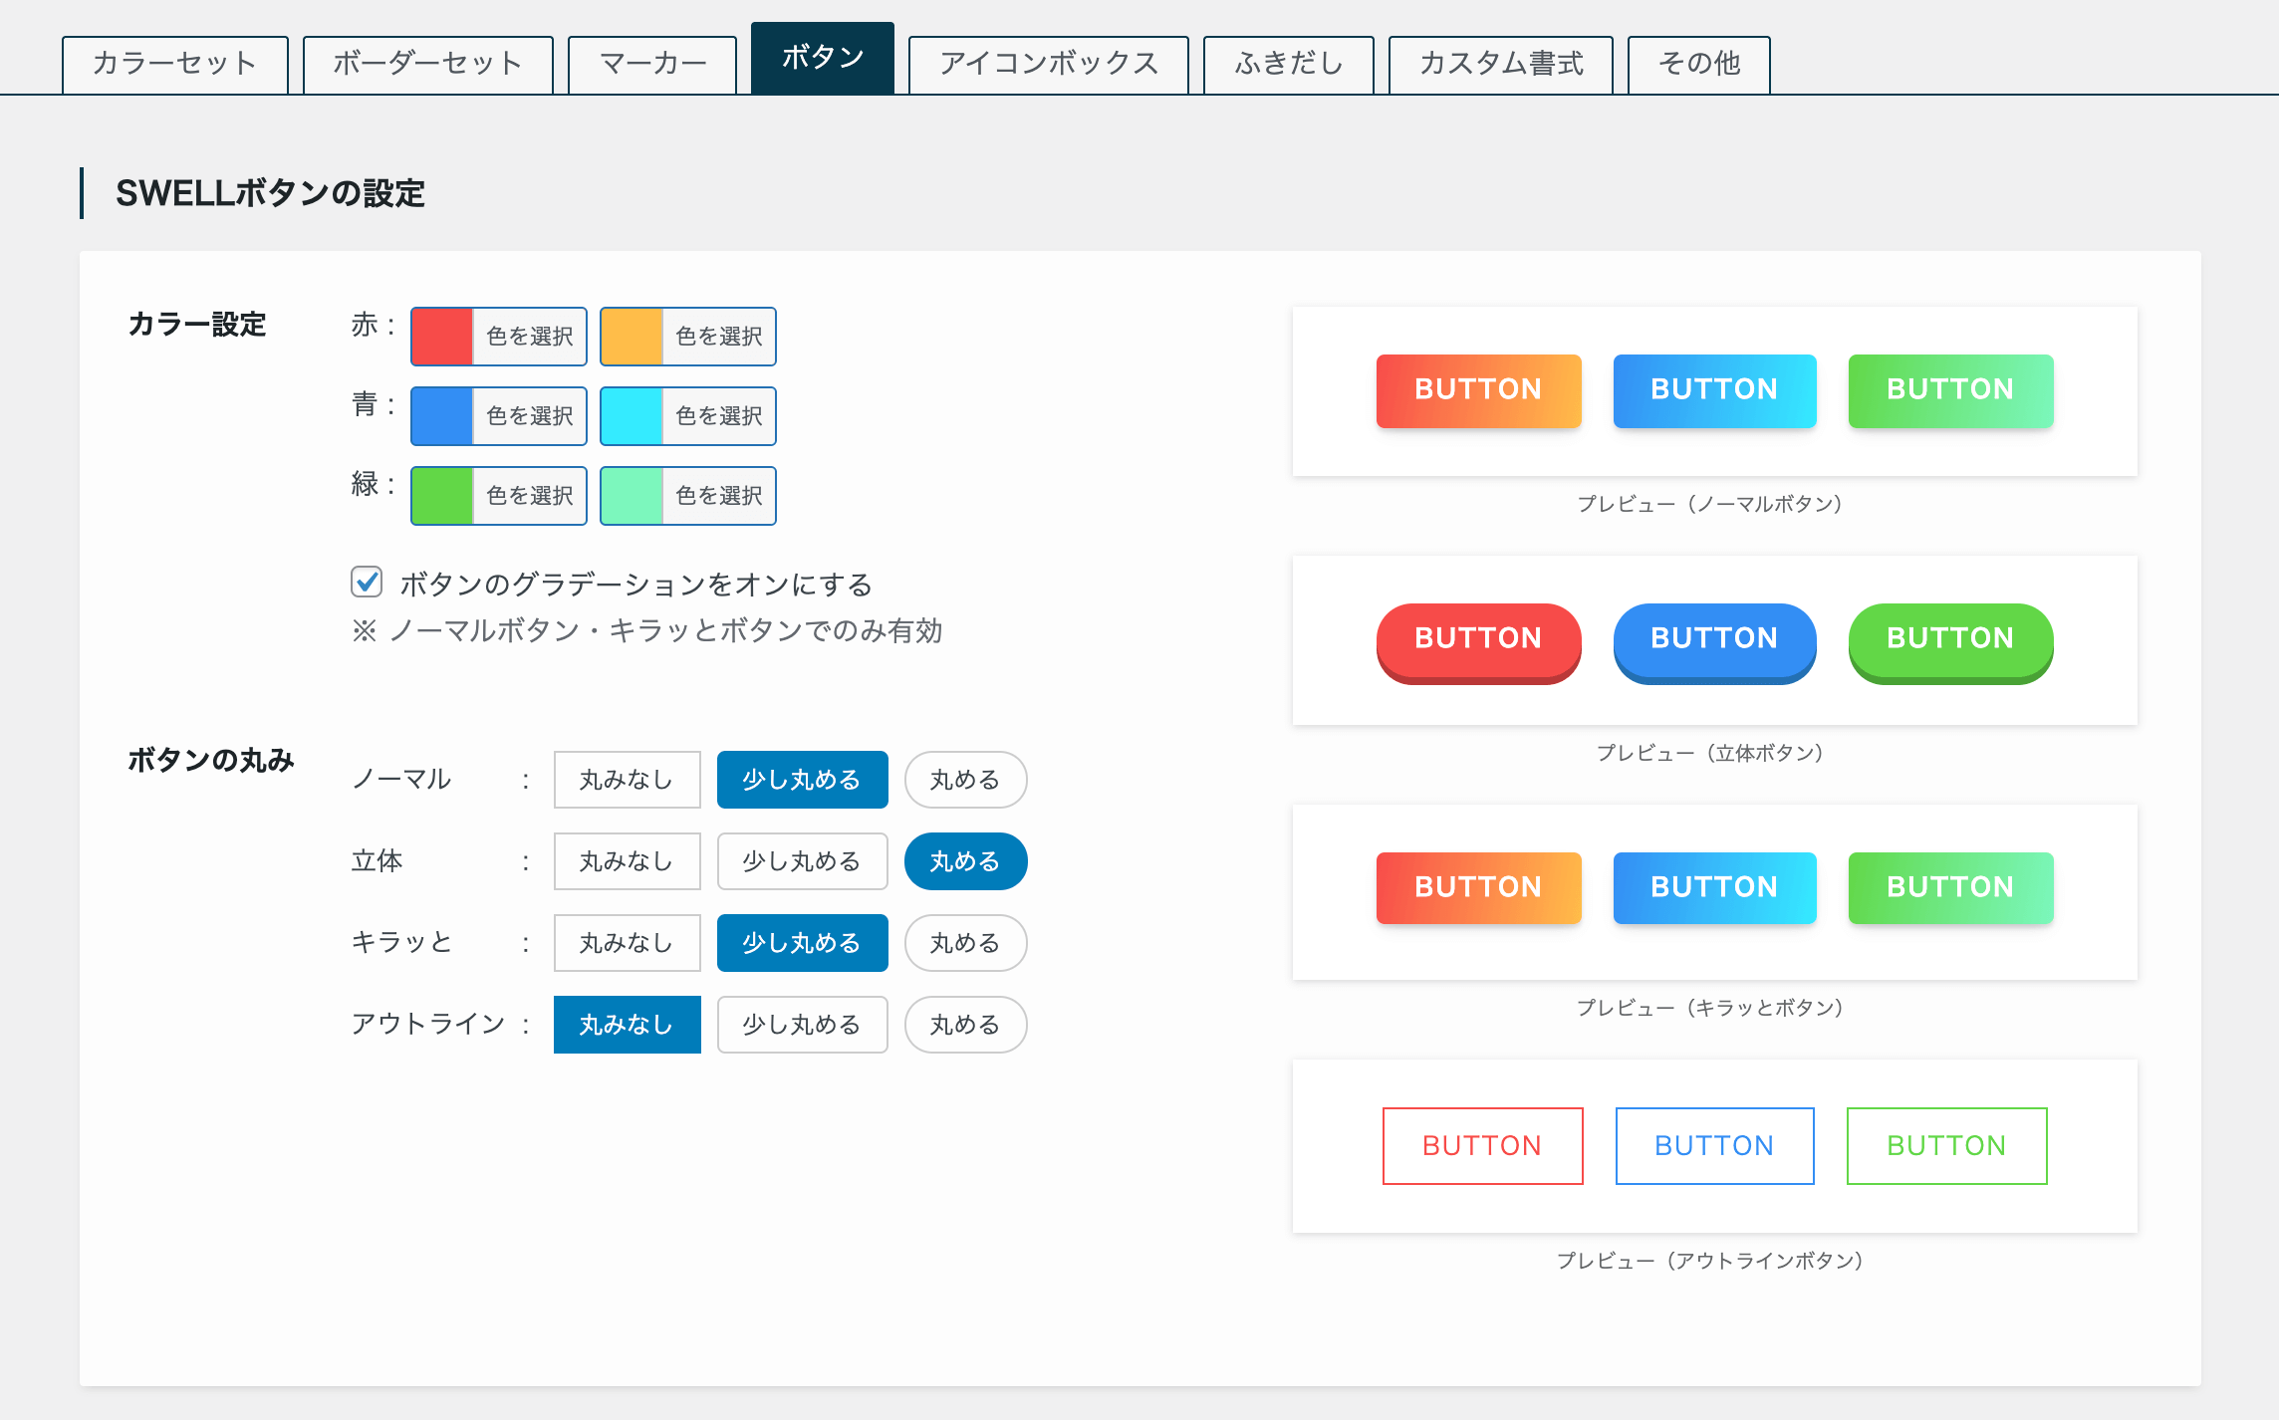The height and width of the screenshot is (1420, 2279).
Task: Pick the cyan second blue-row swatch
Action: [x=632, y=416]
